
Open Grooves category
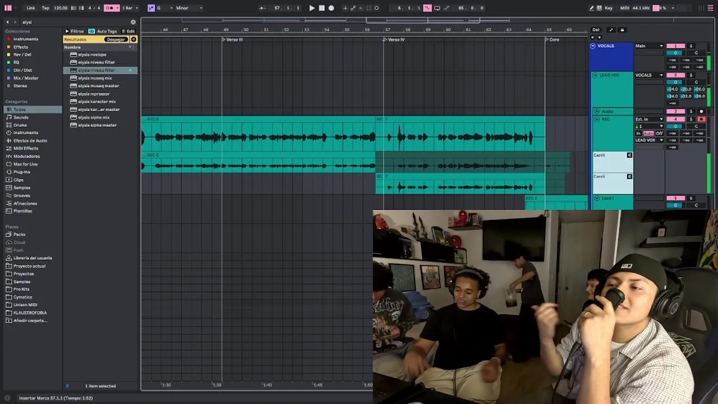coord(22,195)
